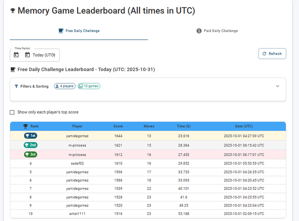Click the dollar coin icon in Paid Daily Challenge tab
This screenshot has height=221, width=299.
click(x=199, y=31)
